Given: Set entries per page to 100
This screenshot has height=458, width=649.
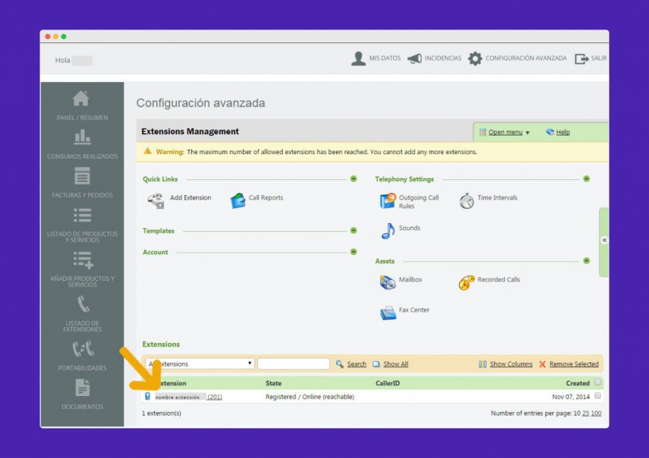Looking at the screenshot, I should click(596, 413).
